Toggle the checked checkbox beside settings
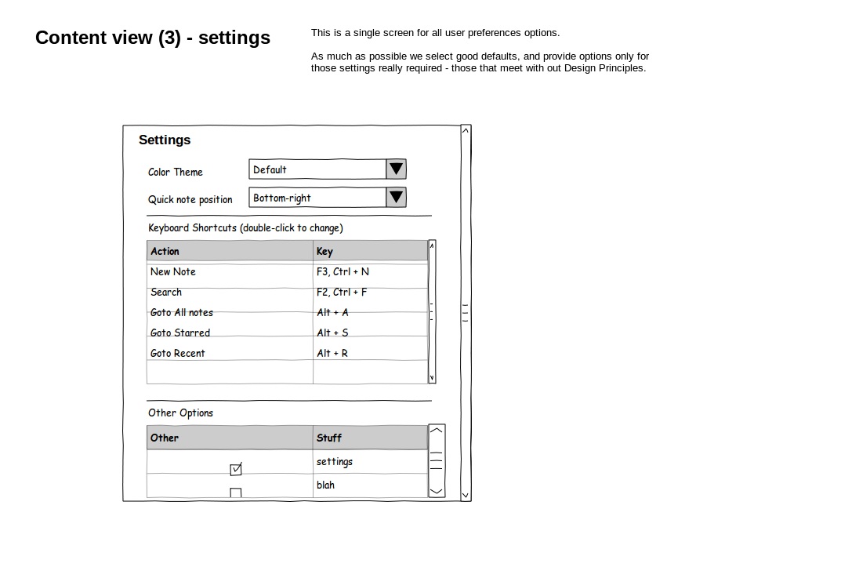The image size is (841, 578). [x=236, y=469]
